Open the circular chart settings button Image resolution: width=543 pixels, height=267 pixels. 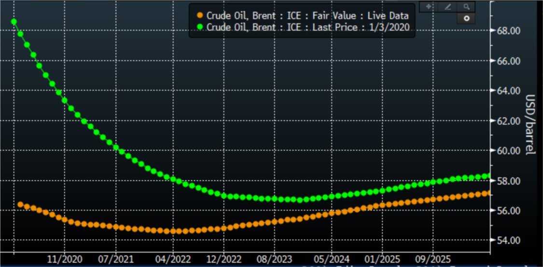[466, 18]
